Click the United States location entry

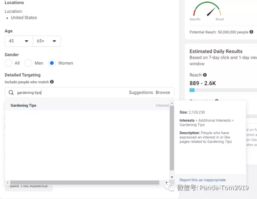[x=24, y=17]
